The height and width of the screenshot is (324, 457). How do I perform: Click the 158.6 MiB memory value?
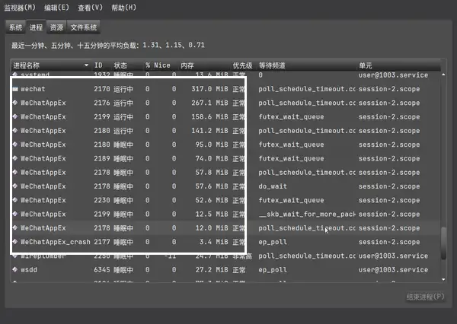point(209,116)
